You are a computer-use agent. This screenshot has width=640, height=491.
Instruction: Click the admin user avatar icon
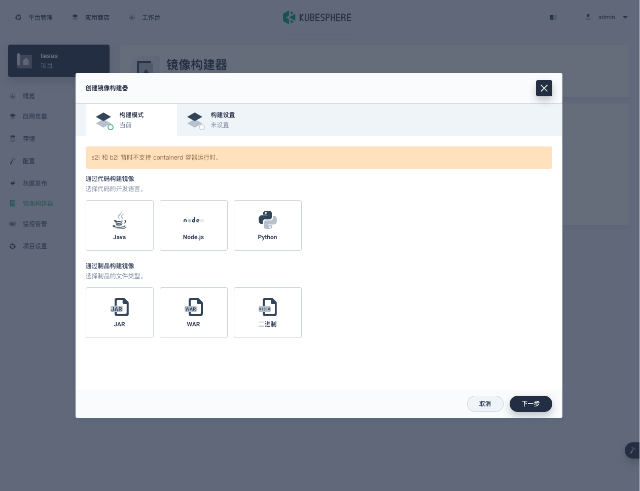(588, 17)
